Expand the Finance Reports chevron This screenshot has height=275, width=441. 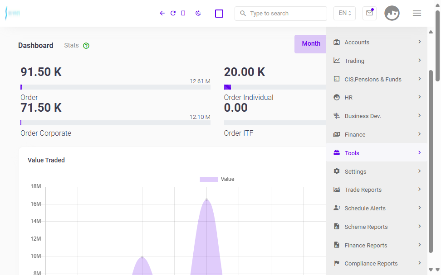420,245
